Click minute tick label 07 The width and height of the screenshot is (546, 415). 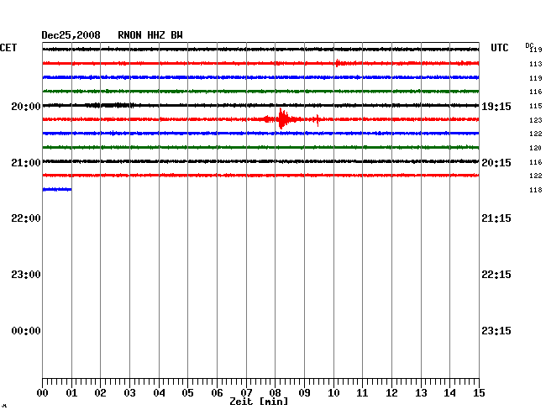(x=246, y=393)
